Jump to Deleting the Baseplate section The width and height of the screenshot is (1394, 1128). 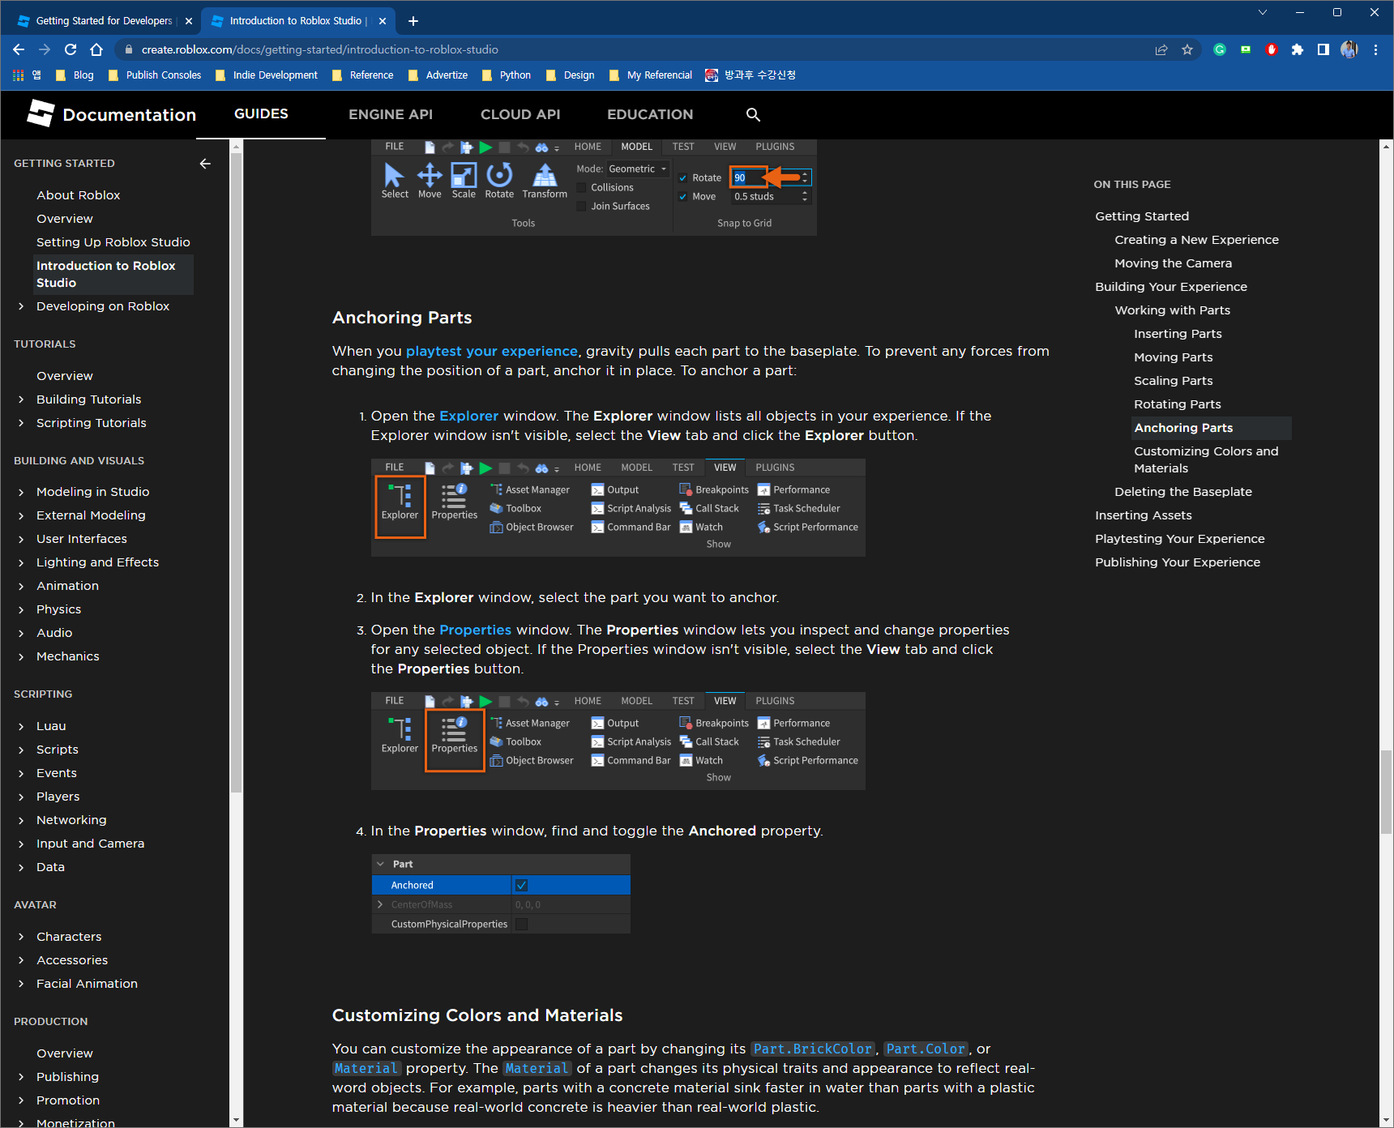1183,492
